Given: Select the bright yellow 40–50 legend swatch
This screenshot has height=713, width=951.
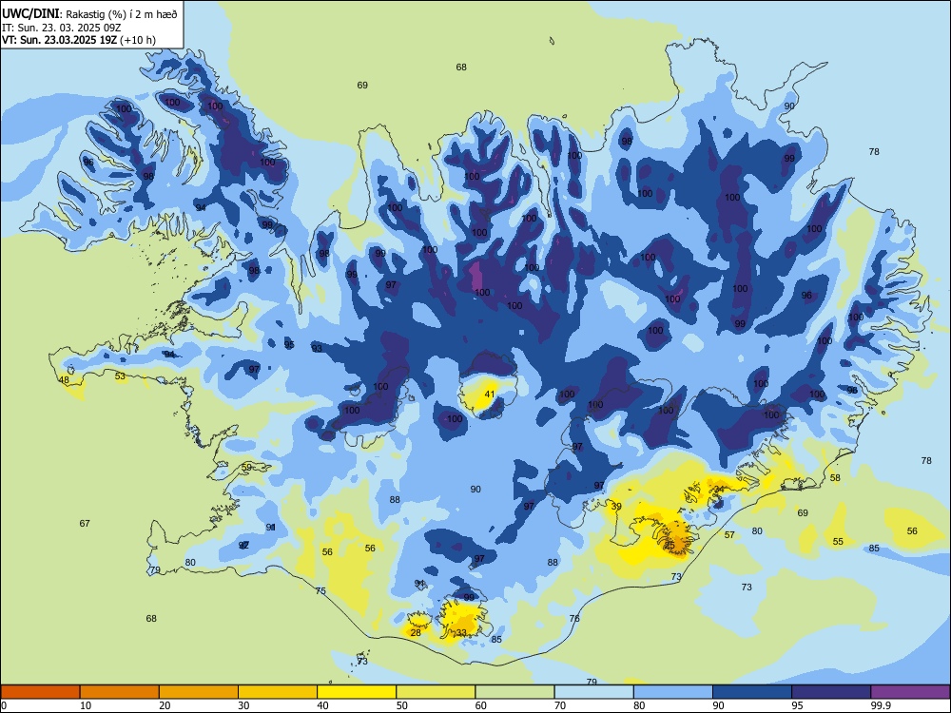Looking at the screenshot, I should point(357,692).
